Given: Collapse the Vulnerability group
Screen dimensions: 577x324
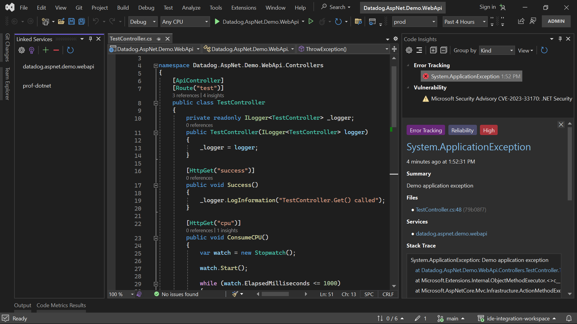Looking at the screenshot, I should pos(408,87).
